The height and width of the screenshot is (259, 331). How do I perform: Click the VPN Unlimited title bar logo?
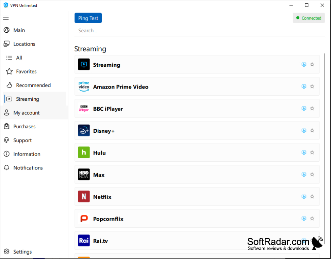pos(6,5)
